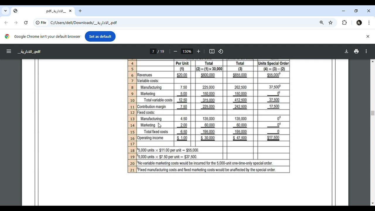Set Chrome as default browser

(x=100, y=36)
